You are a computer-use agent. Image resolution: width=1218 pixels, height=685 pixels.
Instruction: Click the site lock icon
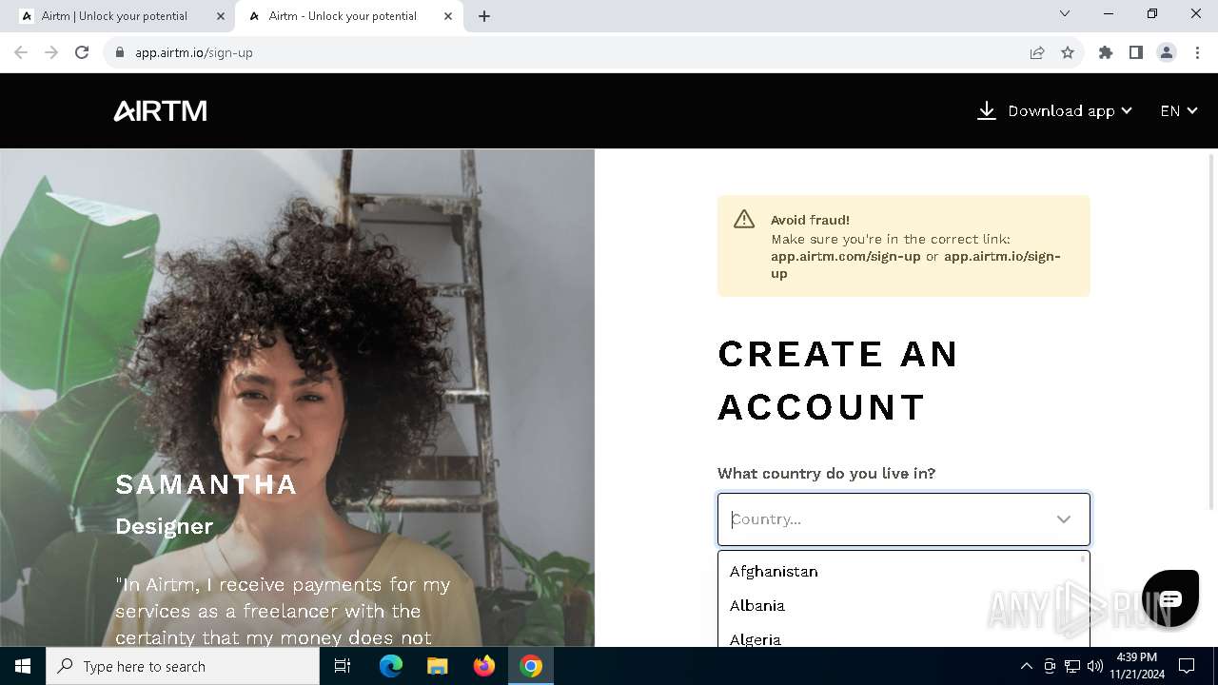[119, 52]
